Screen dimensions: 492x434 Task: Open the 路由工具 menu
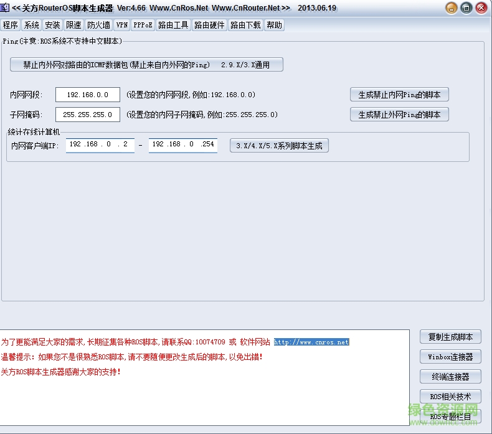(173, 25)
